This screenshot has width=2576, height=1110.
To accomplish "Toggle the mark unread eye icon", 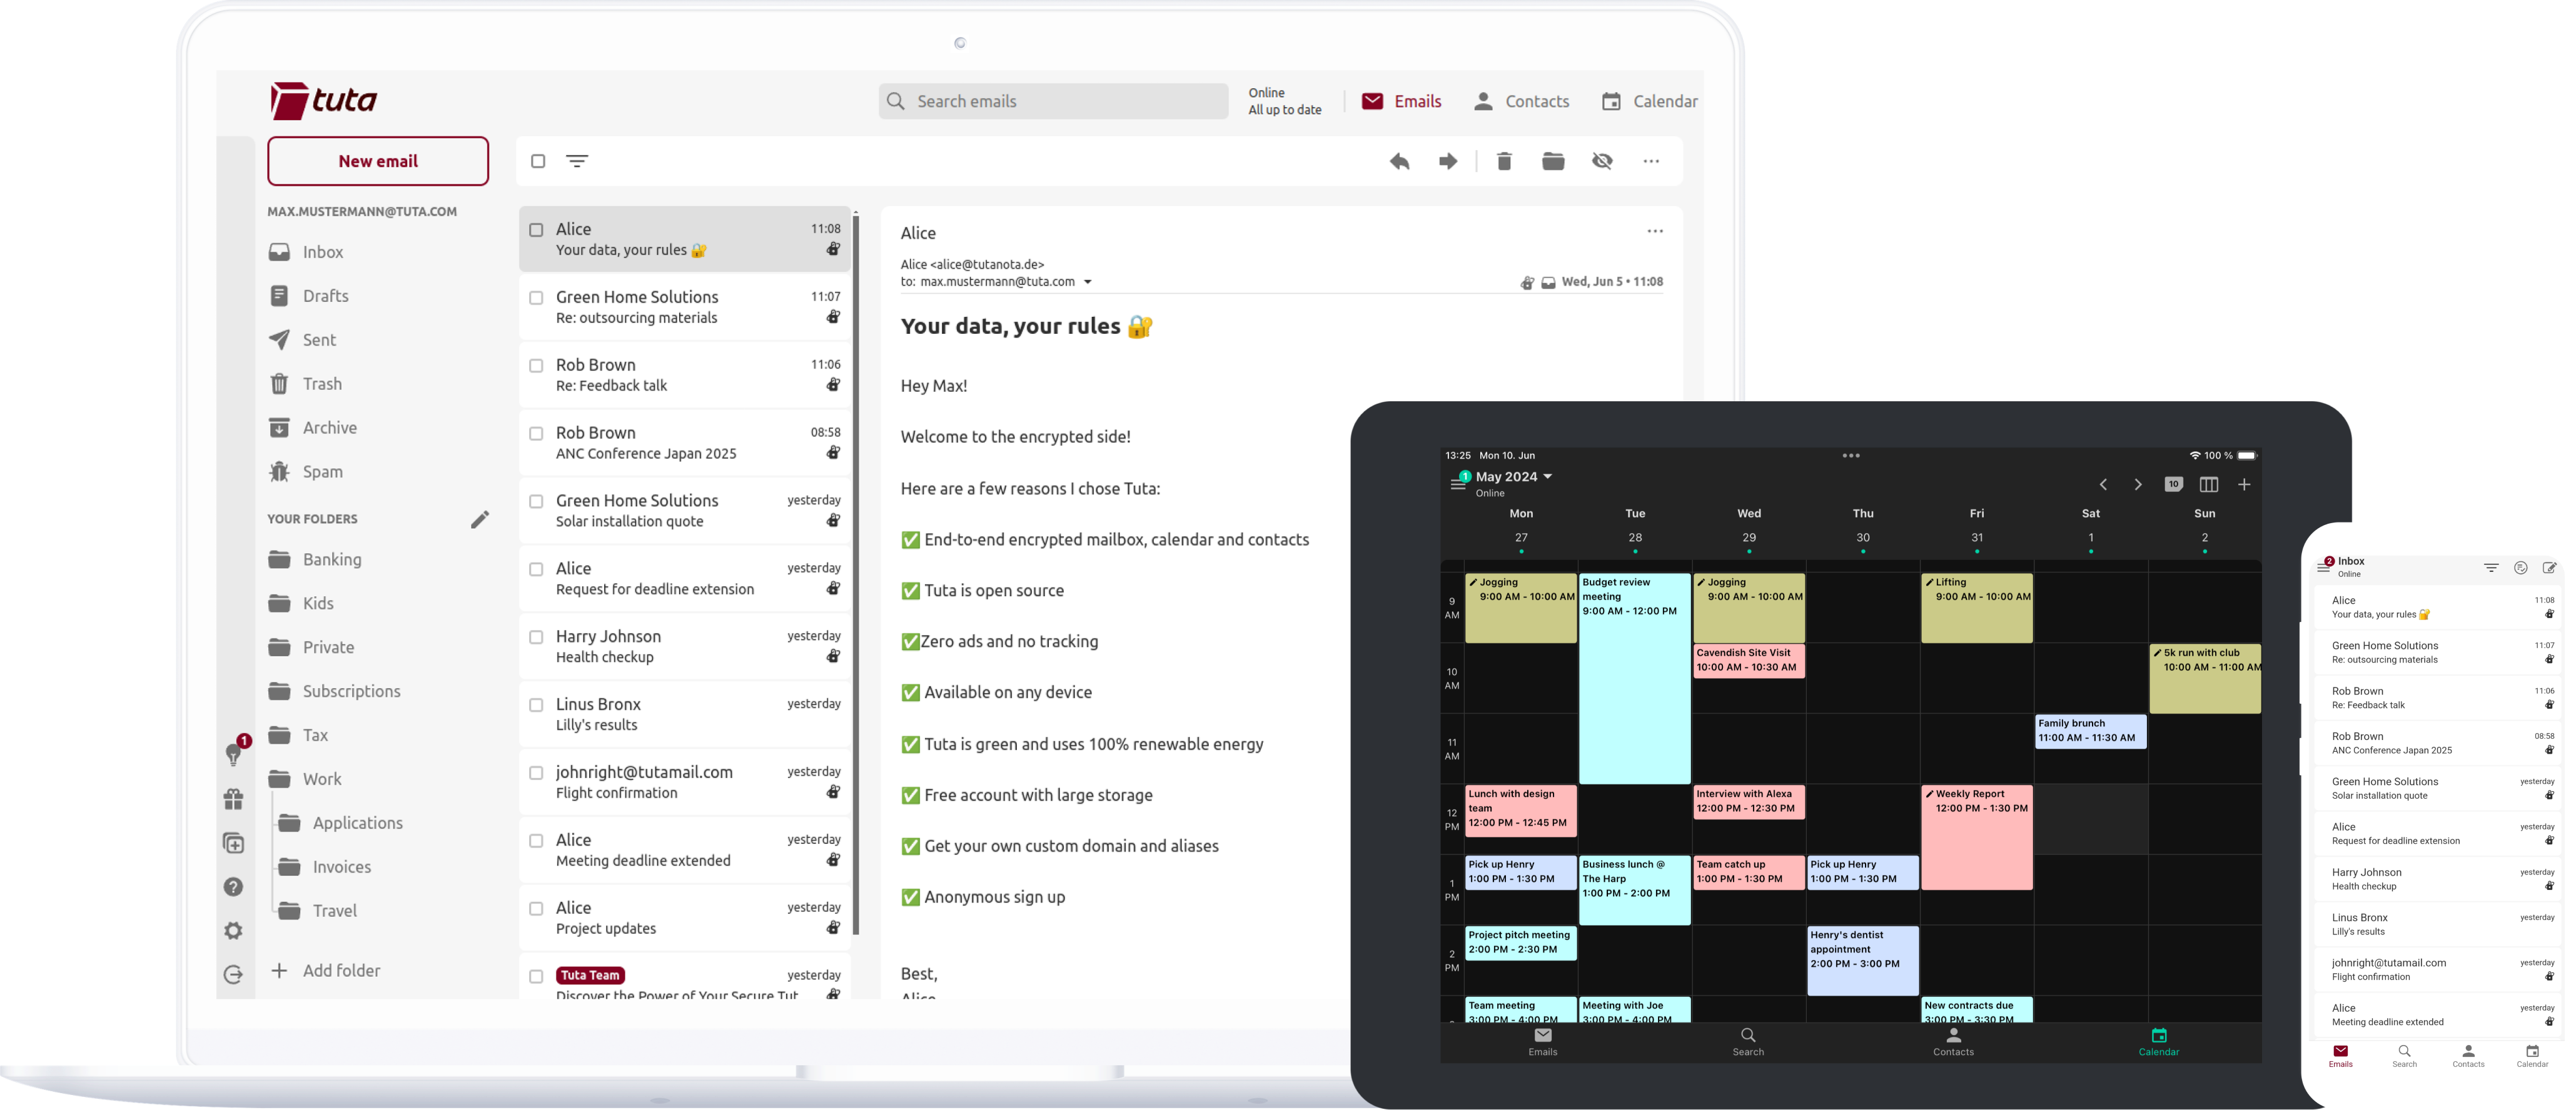I will coord(1602,161).
